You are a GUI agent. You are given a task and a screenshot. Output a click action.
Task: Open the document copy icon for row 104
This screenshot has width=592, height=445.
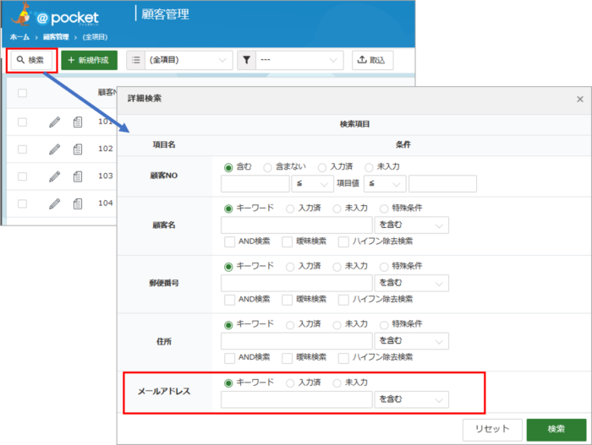pos(78,204)
